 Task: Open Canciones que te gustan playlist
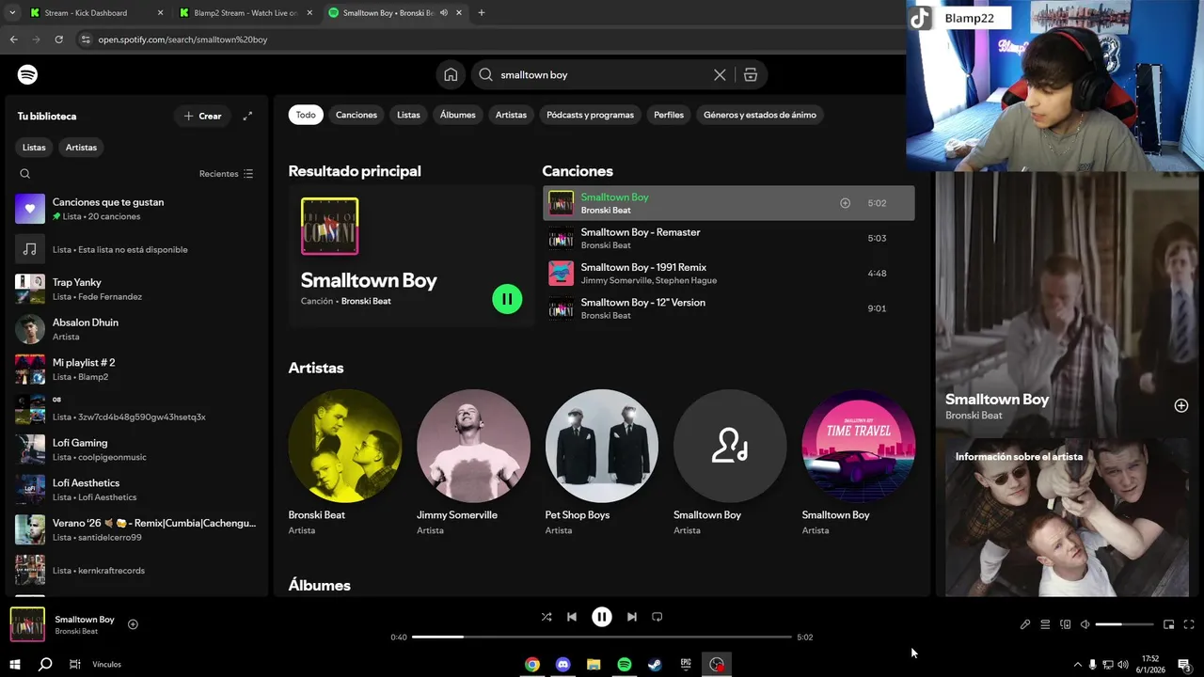(136, 209)
